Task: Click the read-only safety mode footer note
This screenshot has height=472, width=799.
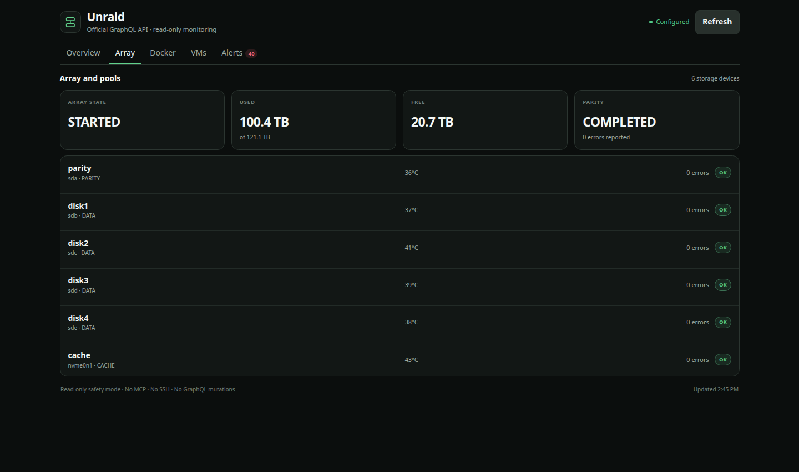Action: pos(148,389)
